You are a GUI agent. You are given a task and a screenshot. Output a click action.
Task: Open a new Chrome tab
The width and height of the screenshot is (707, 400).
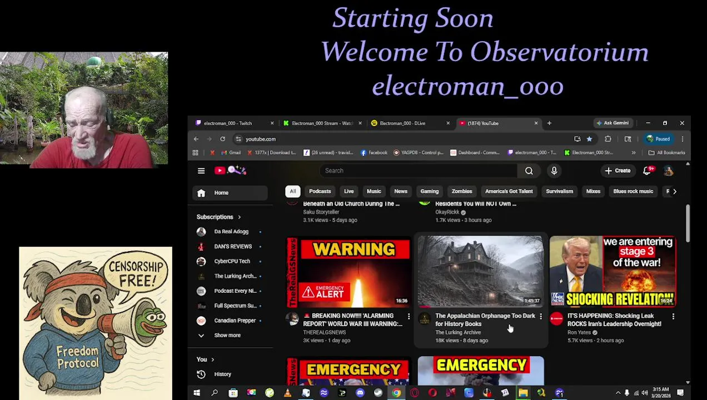click(x=549, y=123)
